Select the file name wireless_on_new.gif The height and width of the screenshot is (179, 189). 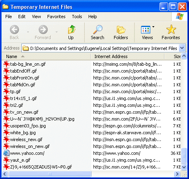30,146
